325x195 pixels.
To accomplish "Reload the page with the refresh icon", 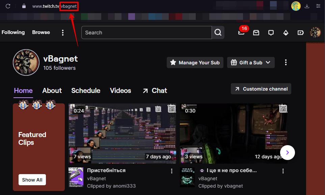I will click(x=8, y=6).
